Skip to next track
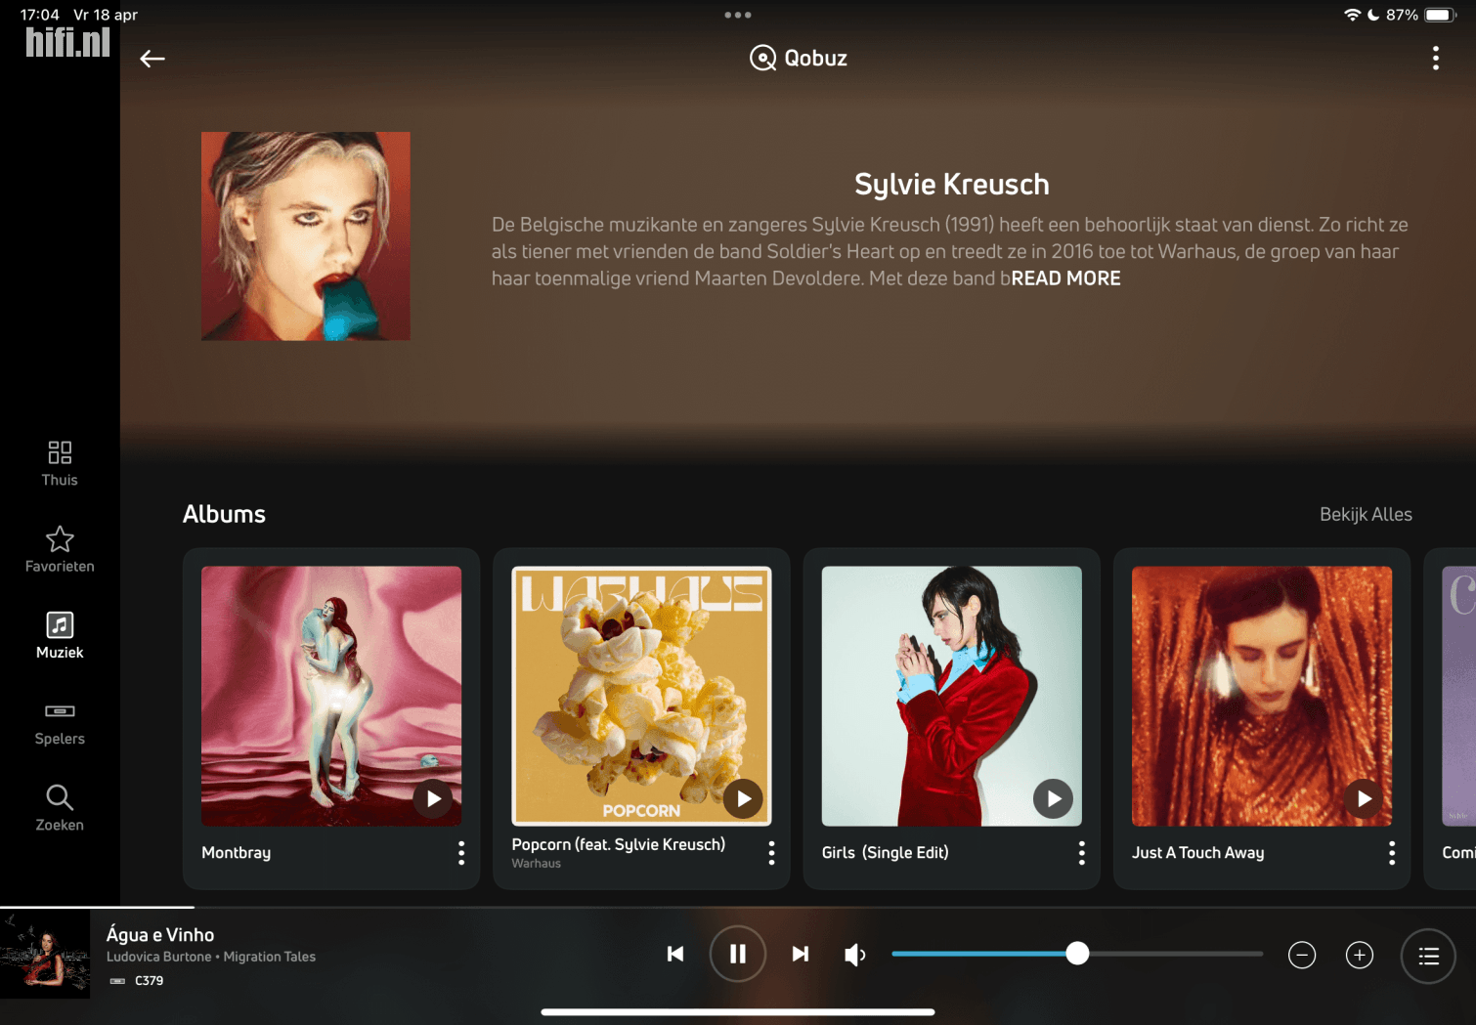 point(800,954)
